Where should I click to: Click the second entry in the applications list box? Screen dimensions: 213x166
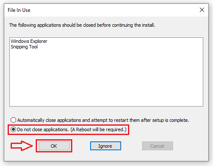point(24,47)
